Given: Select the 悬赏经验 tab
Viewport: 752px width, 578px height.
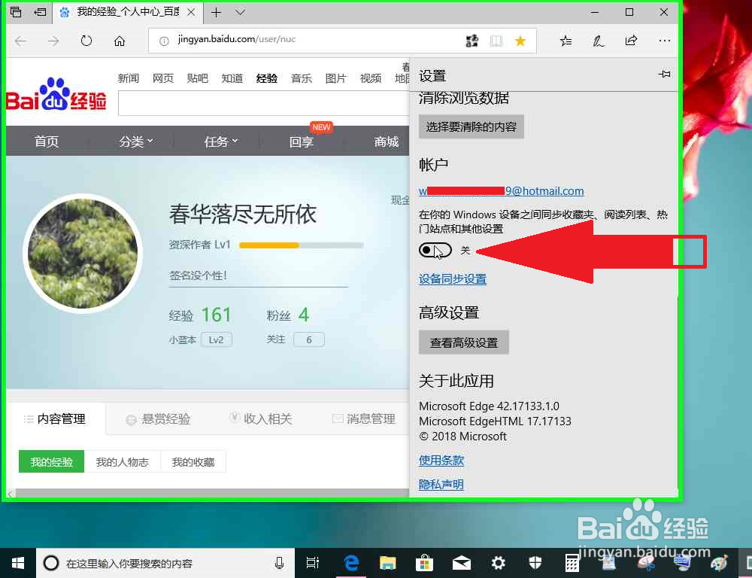Looking at the screenshot, I should (x=164, y=418).
